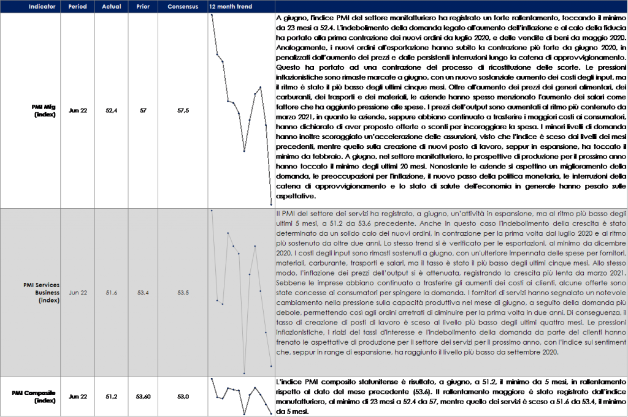Click the dimmed commentary text in the top row
Screen dimensions: 628x417
451,110
